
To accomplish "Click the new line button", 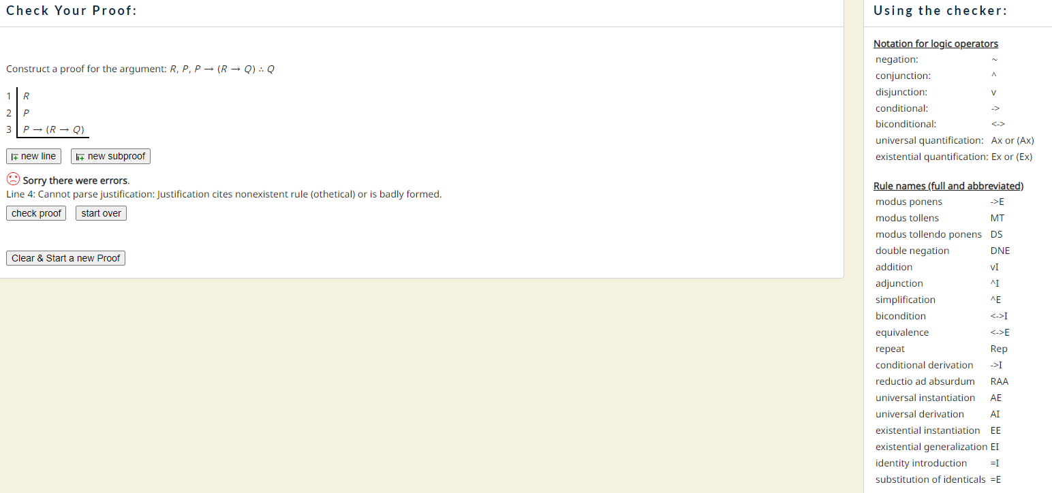I will (34, 157).
